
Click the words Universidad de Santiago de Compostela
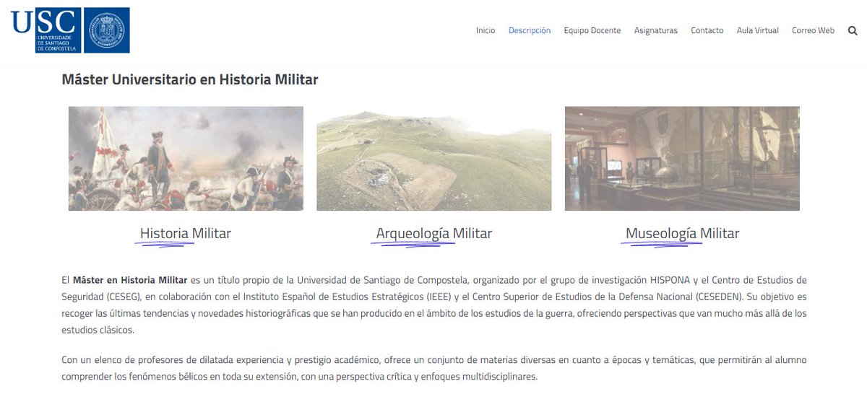[382, 280]
